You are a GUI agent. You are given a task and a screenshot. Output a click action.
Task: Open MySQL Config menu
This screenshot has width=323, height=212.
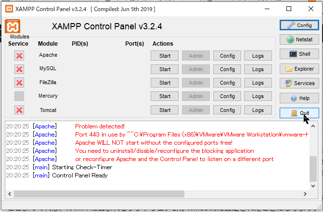(227, 69)
